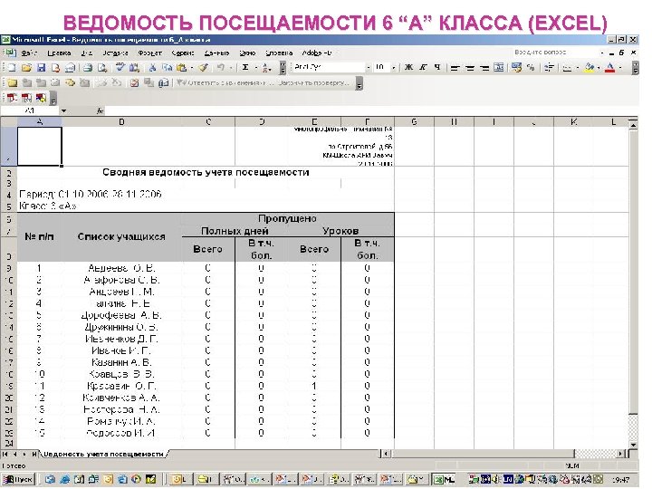Align text right
652x489 pixels.
point(484,67)
